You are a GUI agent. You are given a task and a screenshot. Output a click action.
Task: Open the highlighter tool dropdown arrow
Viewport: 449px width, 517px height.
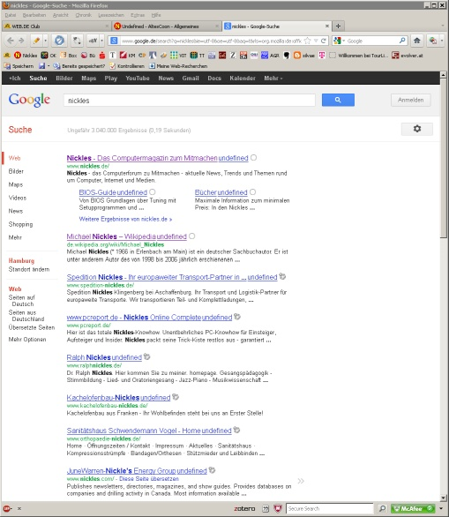click(46, 41)
